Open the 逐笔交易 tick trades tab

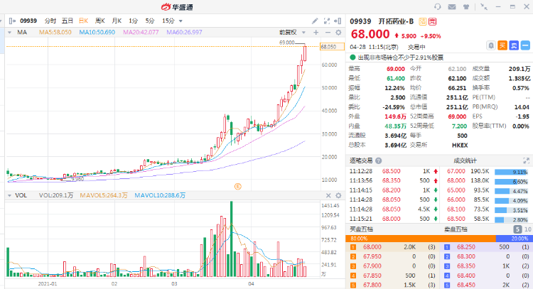point(361,160)
